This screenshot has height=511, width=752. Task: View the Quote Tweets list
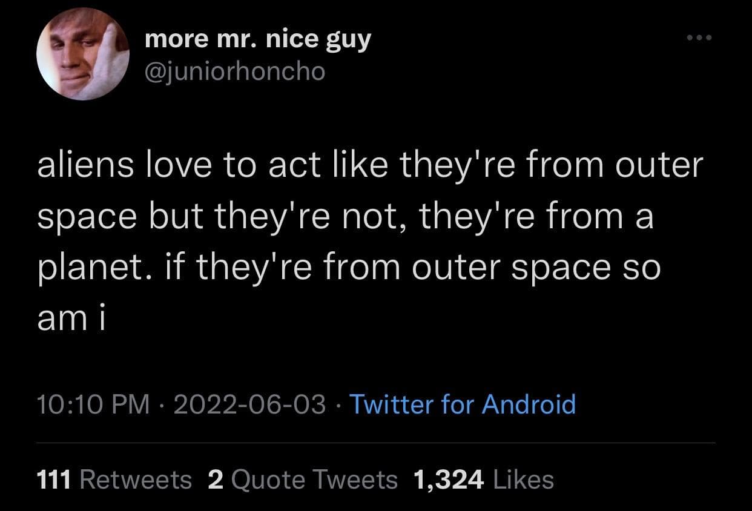coord(315,480)
